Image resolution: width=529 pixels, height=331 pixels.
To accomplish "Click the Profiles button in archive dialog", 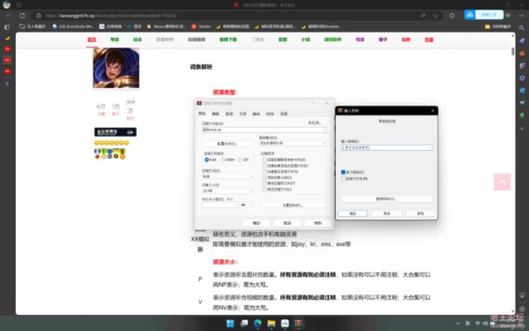I will (x=228, y=143).
